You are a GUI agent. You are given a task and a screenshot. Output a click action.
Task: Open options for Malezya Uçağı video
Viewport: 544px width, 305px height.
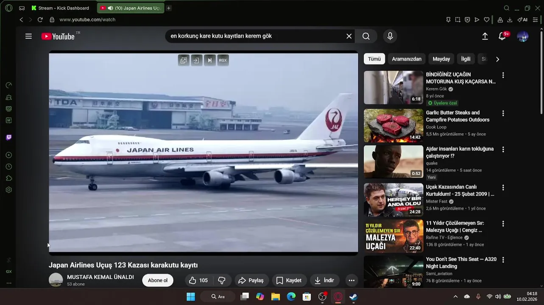(503, 224)
